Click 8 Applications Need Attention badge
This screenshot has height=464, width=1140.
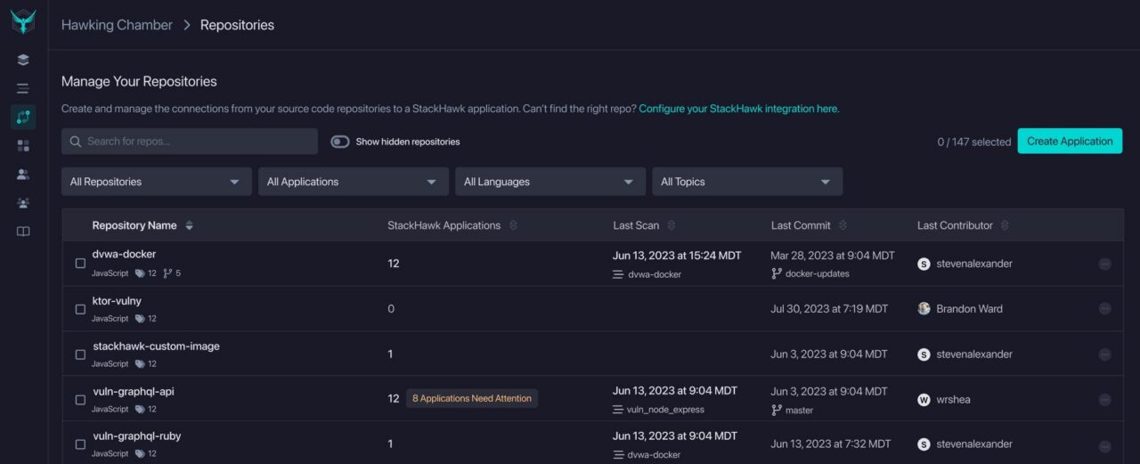pos(472,399)
